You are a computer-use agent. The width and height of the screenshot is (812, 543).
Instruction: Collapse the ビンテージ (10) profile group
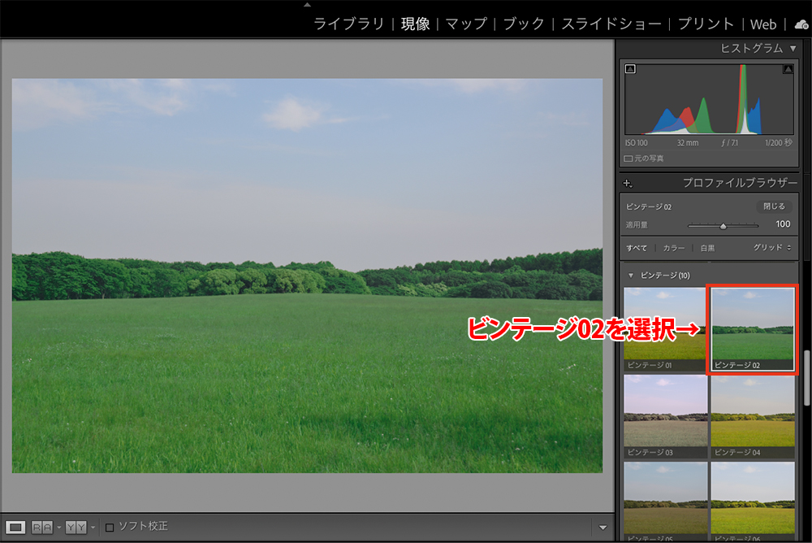pyautogui.click(x=631, y=276)
